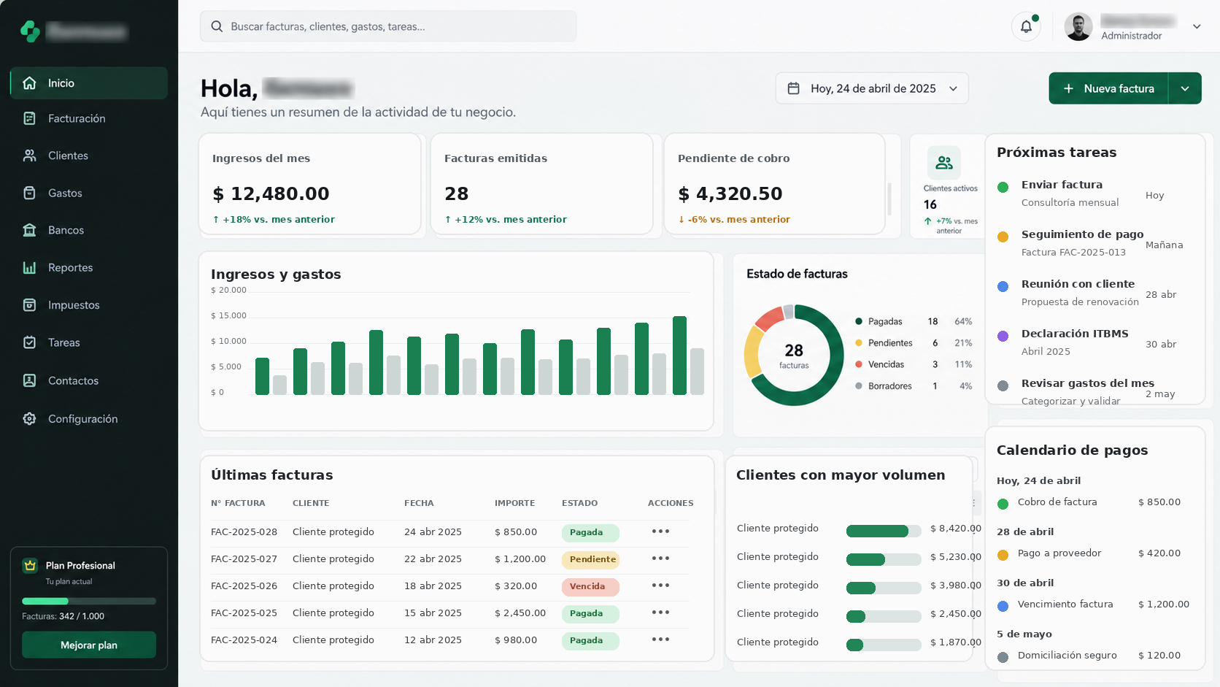Click the Clientes activos people icon
The image size is (1220, 687).
coord(944,163)
